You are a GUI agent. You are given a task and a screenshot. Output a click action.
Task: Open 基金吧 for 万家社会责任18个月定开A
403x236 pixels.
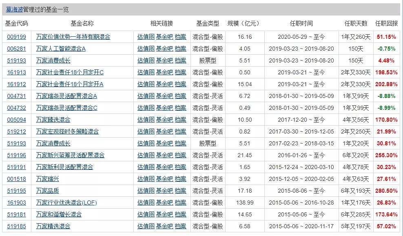[x=164, y=84]
